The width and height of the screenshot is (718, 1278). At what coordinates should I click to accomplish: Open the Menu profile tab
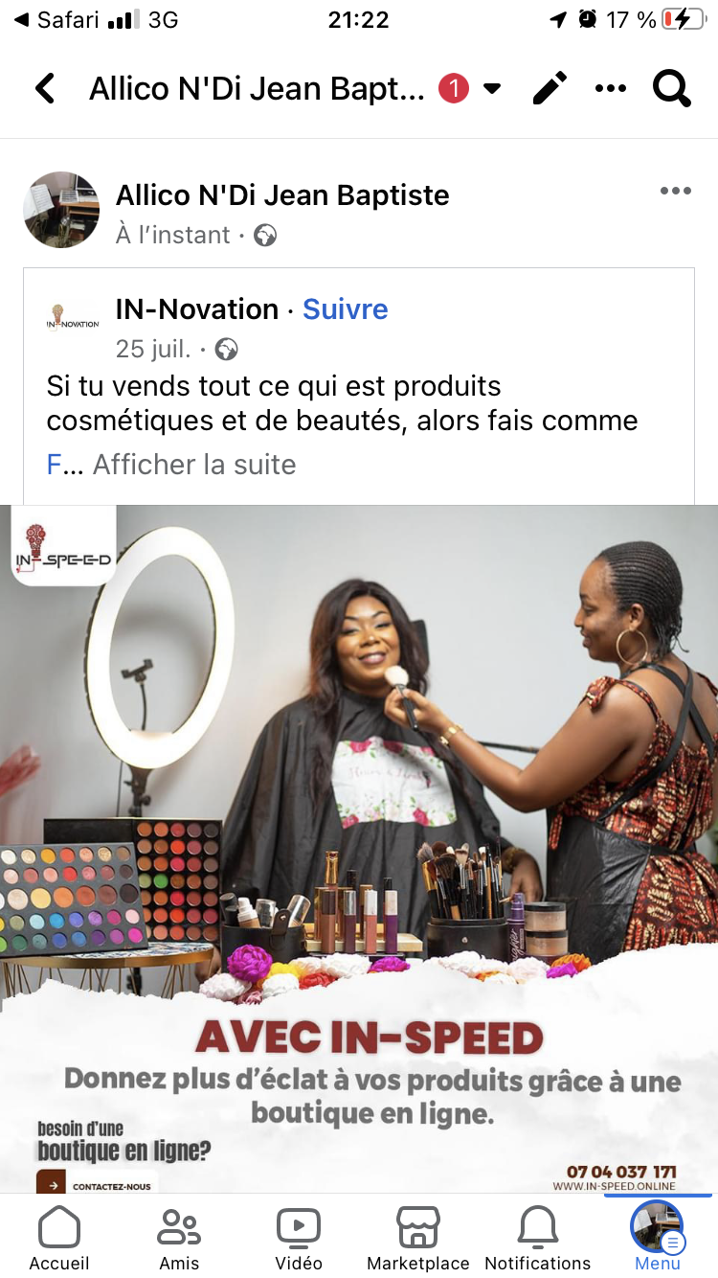pyautogui.click(x=658, y=1238)
